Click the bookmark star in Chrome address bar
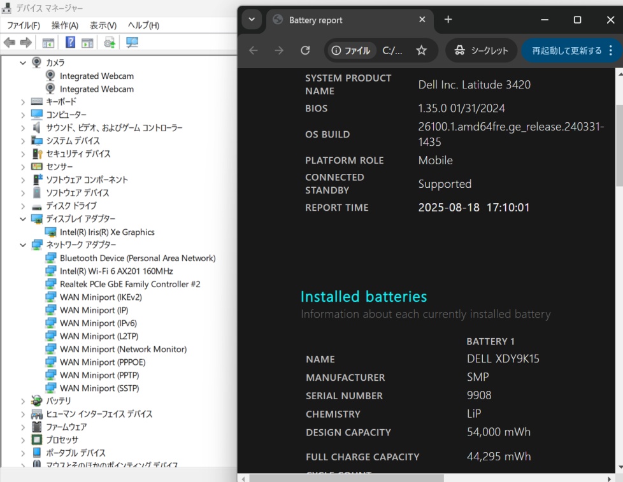 coord(421,50)
